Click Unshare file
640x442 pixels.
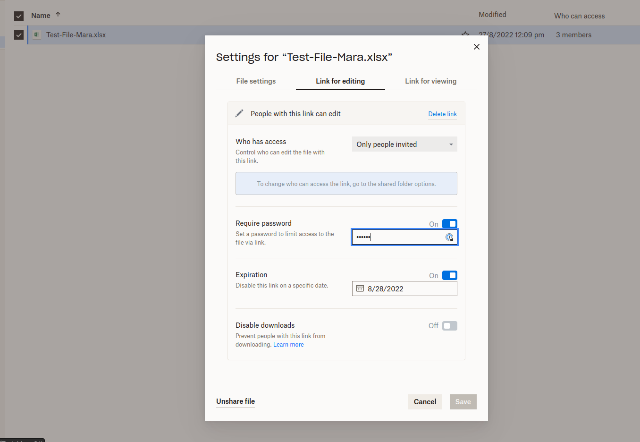pyautogui.click(x=236, y=401)
